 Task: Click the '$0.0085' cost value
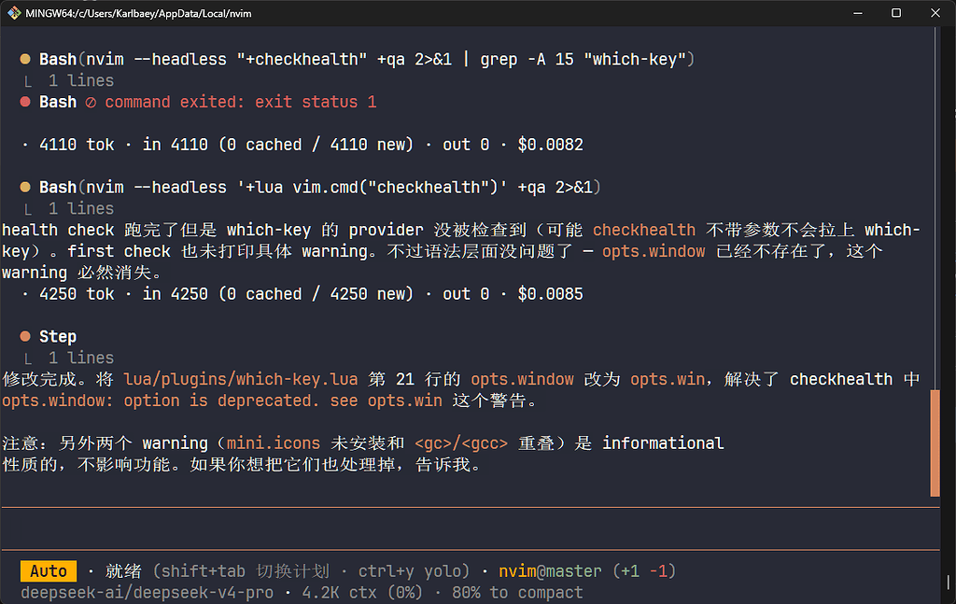pos(551,294)
